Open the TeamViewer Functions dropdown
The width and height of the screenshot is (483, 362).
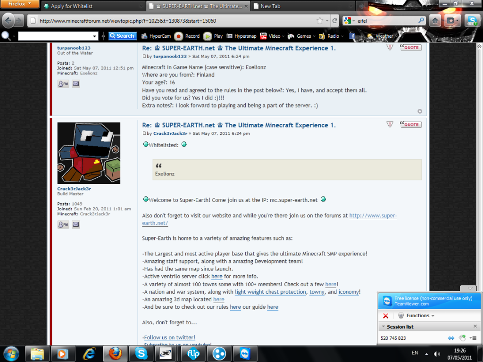click(x=416, y=315)
